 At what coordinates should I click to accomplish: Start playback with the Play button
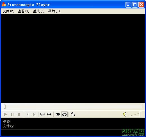point(6,114)
